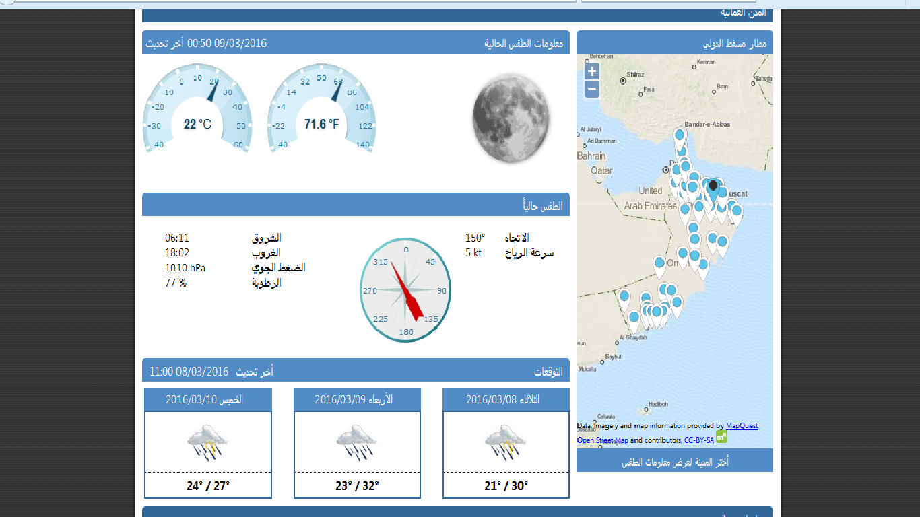Select the الثلاثاء 2016/03/08 forecast header
This screenshot has width=920, height=517.
pyautogui.click(x=505, y=400)
